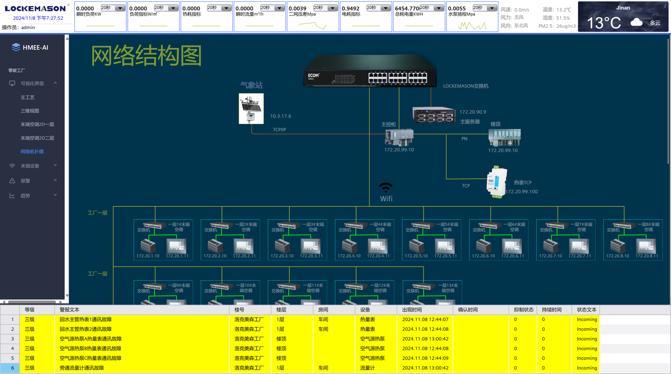
Task: Open the interval dropdown for 瞬时负荷KW
Action: [120, 8]
